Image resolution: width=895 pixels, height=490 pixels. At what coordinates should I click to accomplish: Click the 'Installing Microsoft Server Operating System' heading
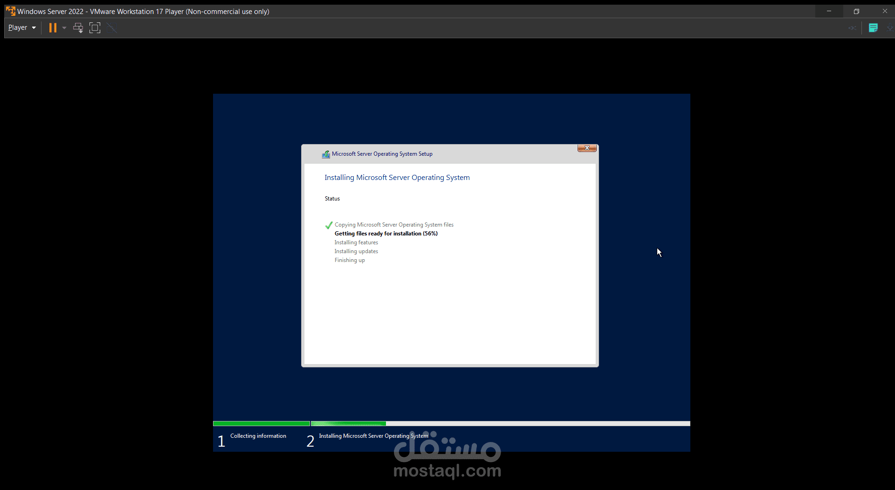[x=397, y=178]
